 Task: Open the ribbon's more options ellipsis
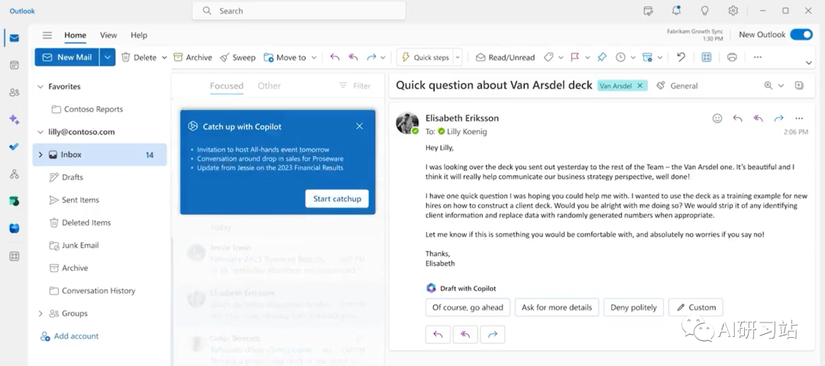click(758, 57)
